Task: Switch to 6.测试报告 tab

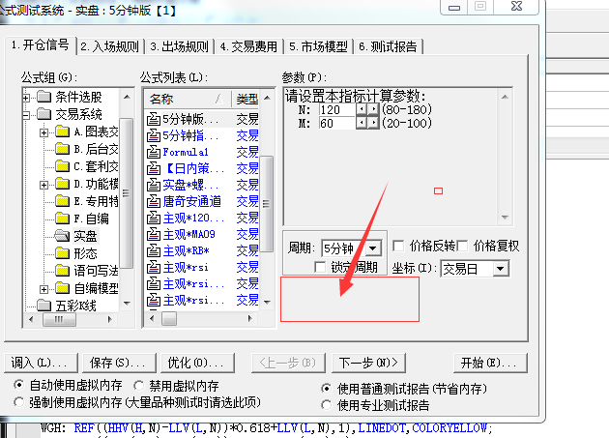Action: (388, 46)
